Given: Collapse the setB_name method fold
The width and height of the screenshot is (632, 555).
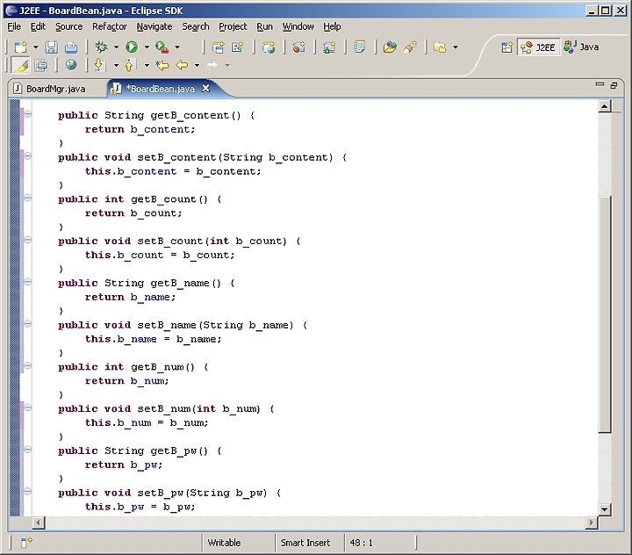Looking at the screenshot, I should 28,323.
